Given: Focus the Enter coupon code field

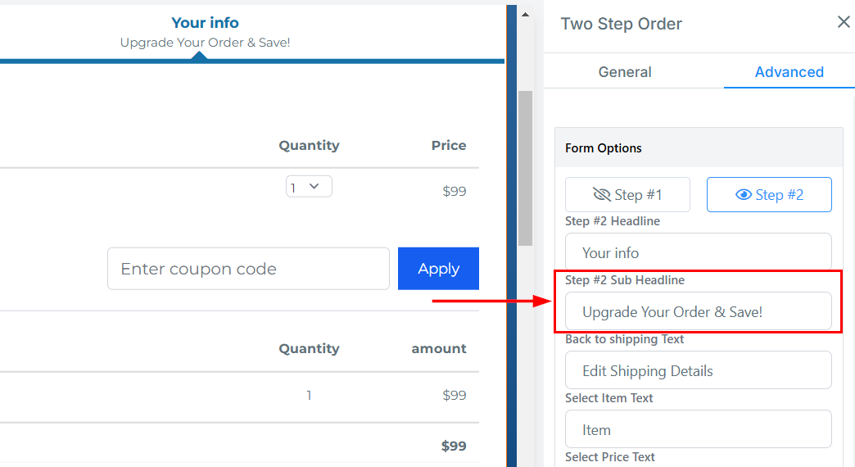Looking at the screenshot, I should point(248,269).
